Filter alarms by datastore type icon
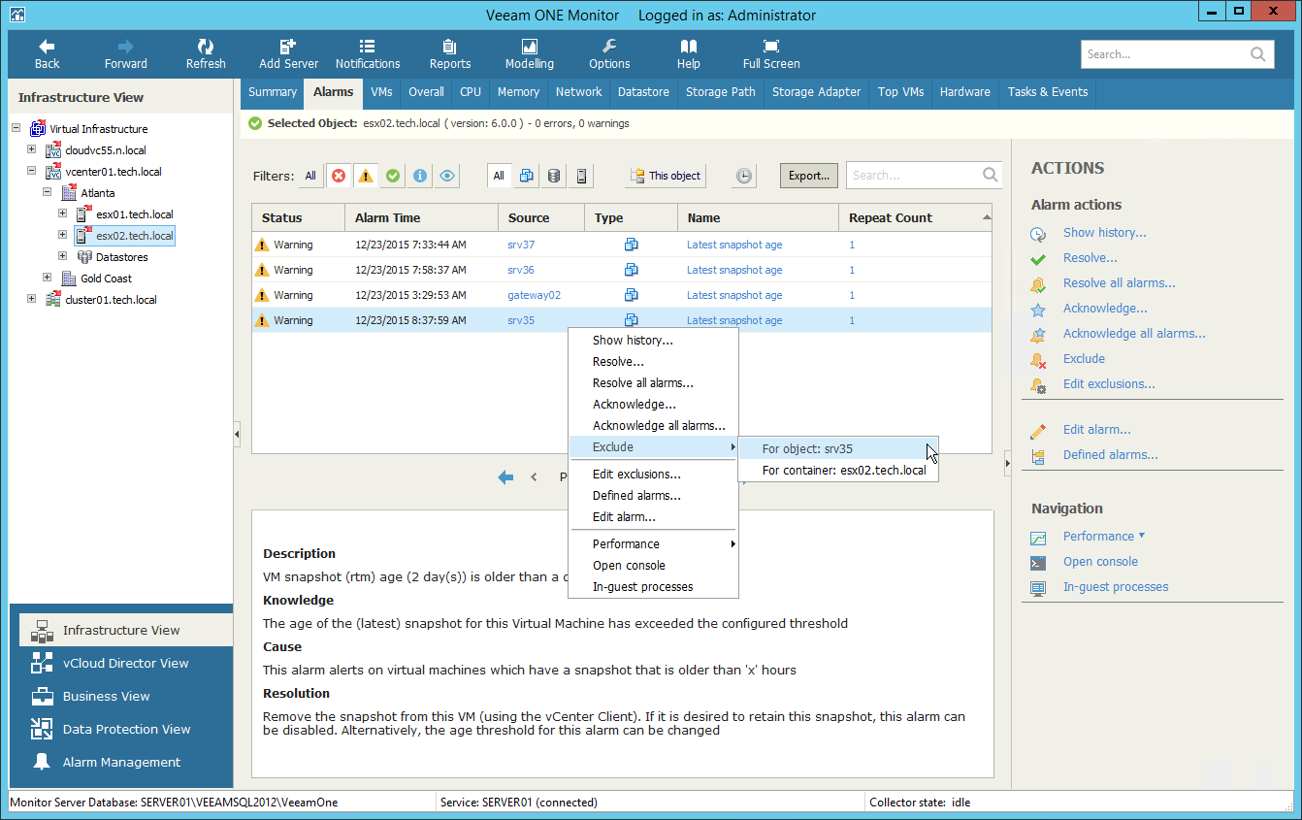Screen dimensions: 1302x820 click(x=554, y=176)
